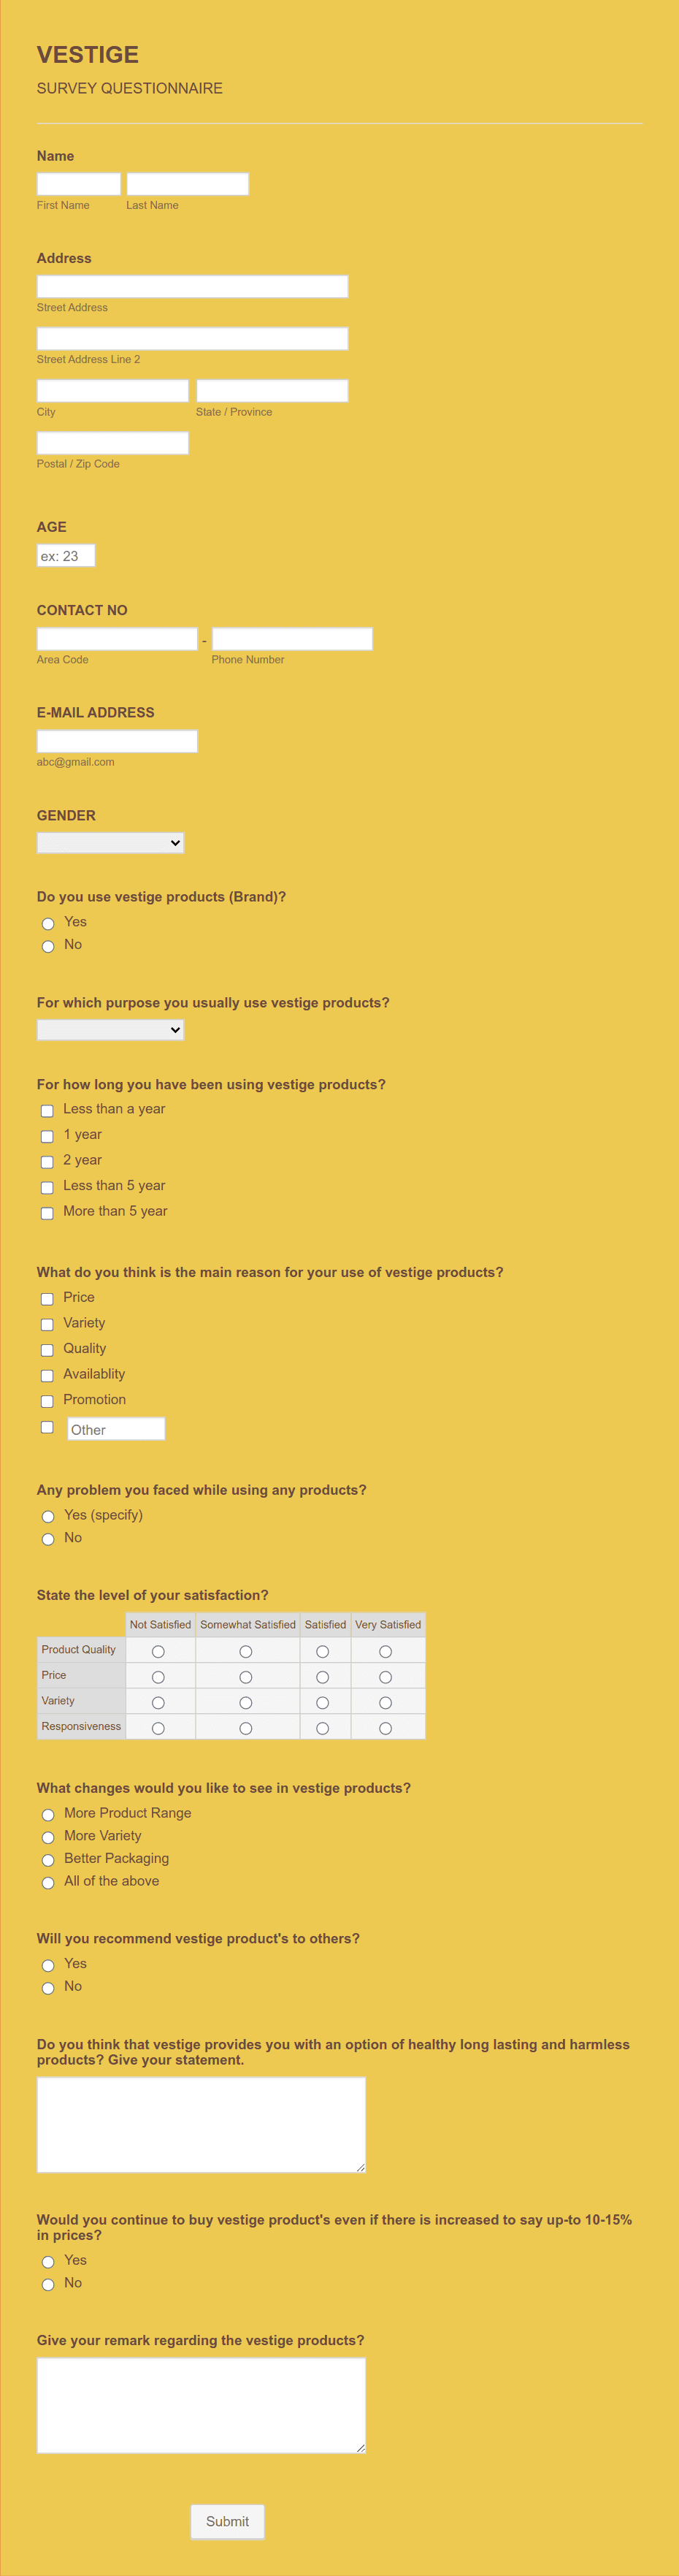
Task: Mark Responsiveness as Somewhat Satisfied
Action: pyautogui.click(x=246, y=1728)
